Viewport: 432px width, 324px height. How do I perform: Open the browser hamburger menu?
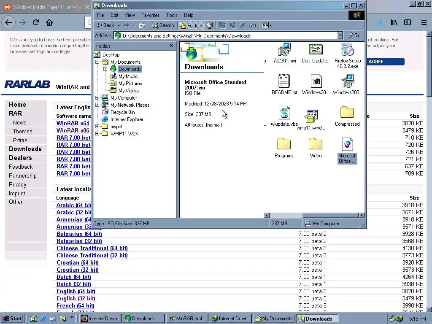(424, 23)
